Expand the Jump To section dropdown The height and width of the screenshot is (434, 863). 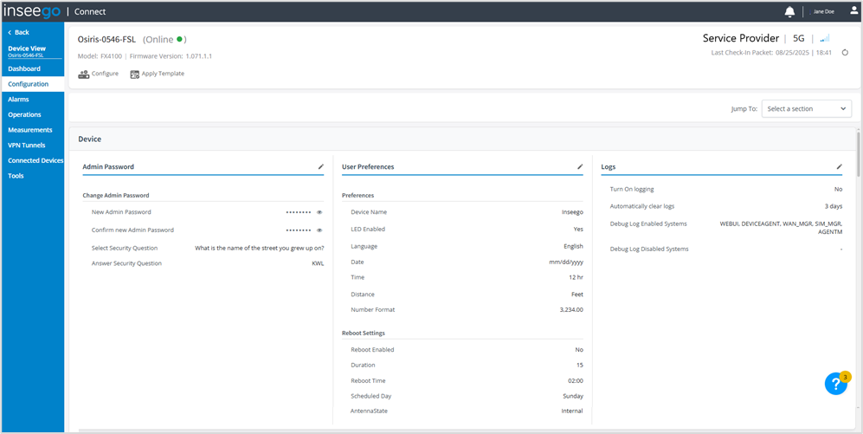[806, 109]
